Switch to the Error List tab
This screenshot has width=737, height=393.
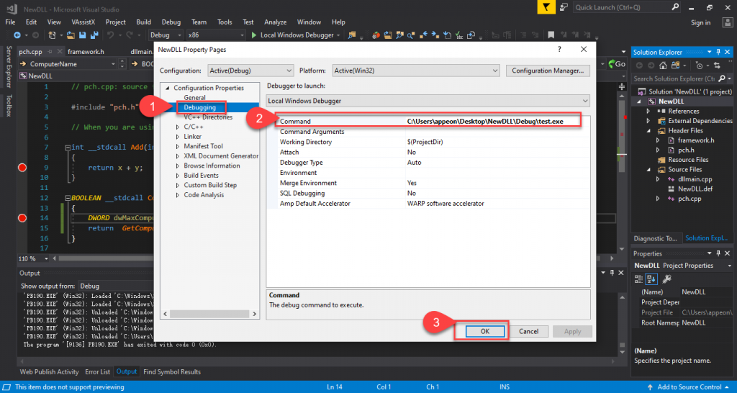(x=97, y=372)
